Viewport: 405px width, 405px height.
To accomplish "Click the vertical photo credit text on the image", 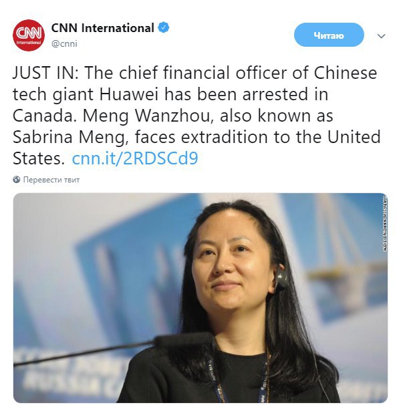I will (x=384, y=224).
